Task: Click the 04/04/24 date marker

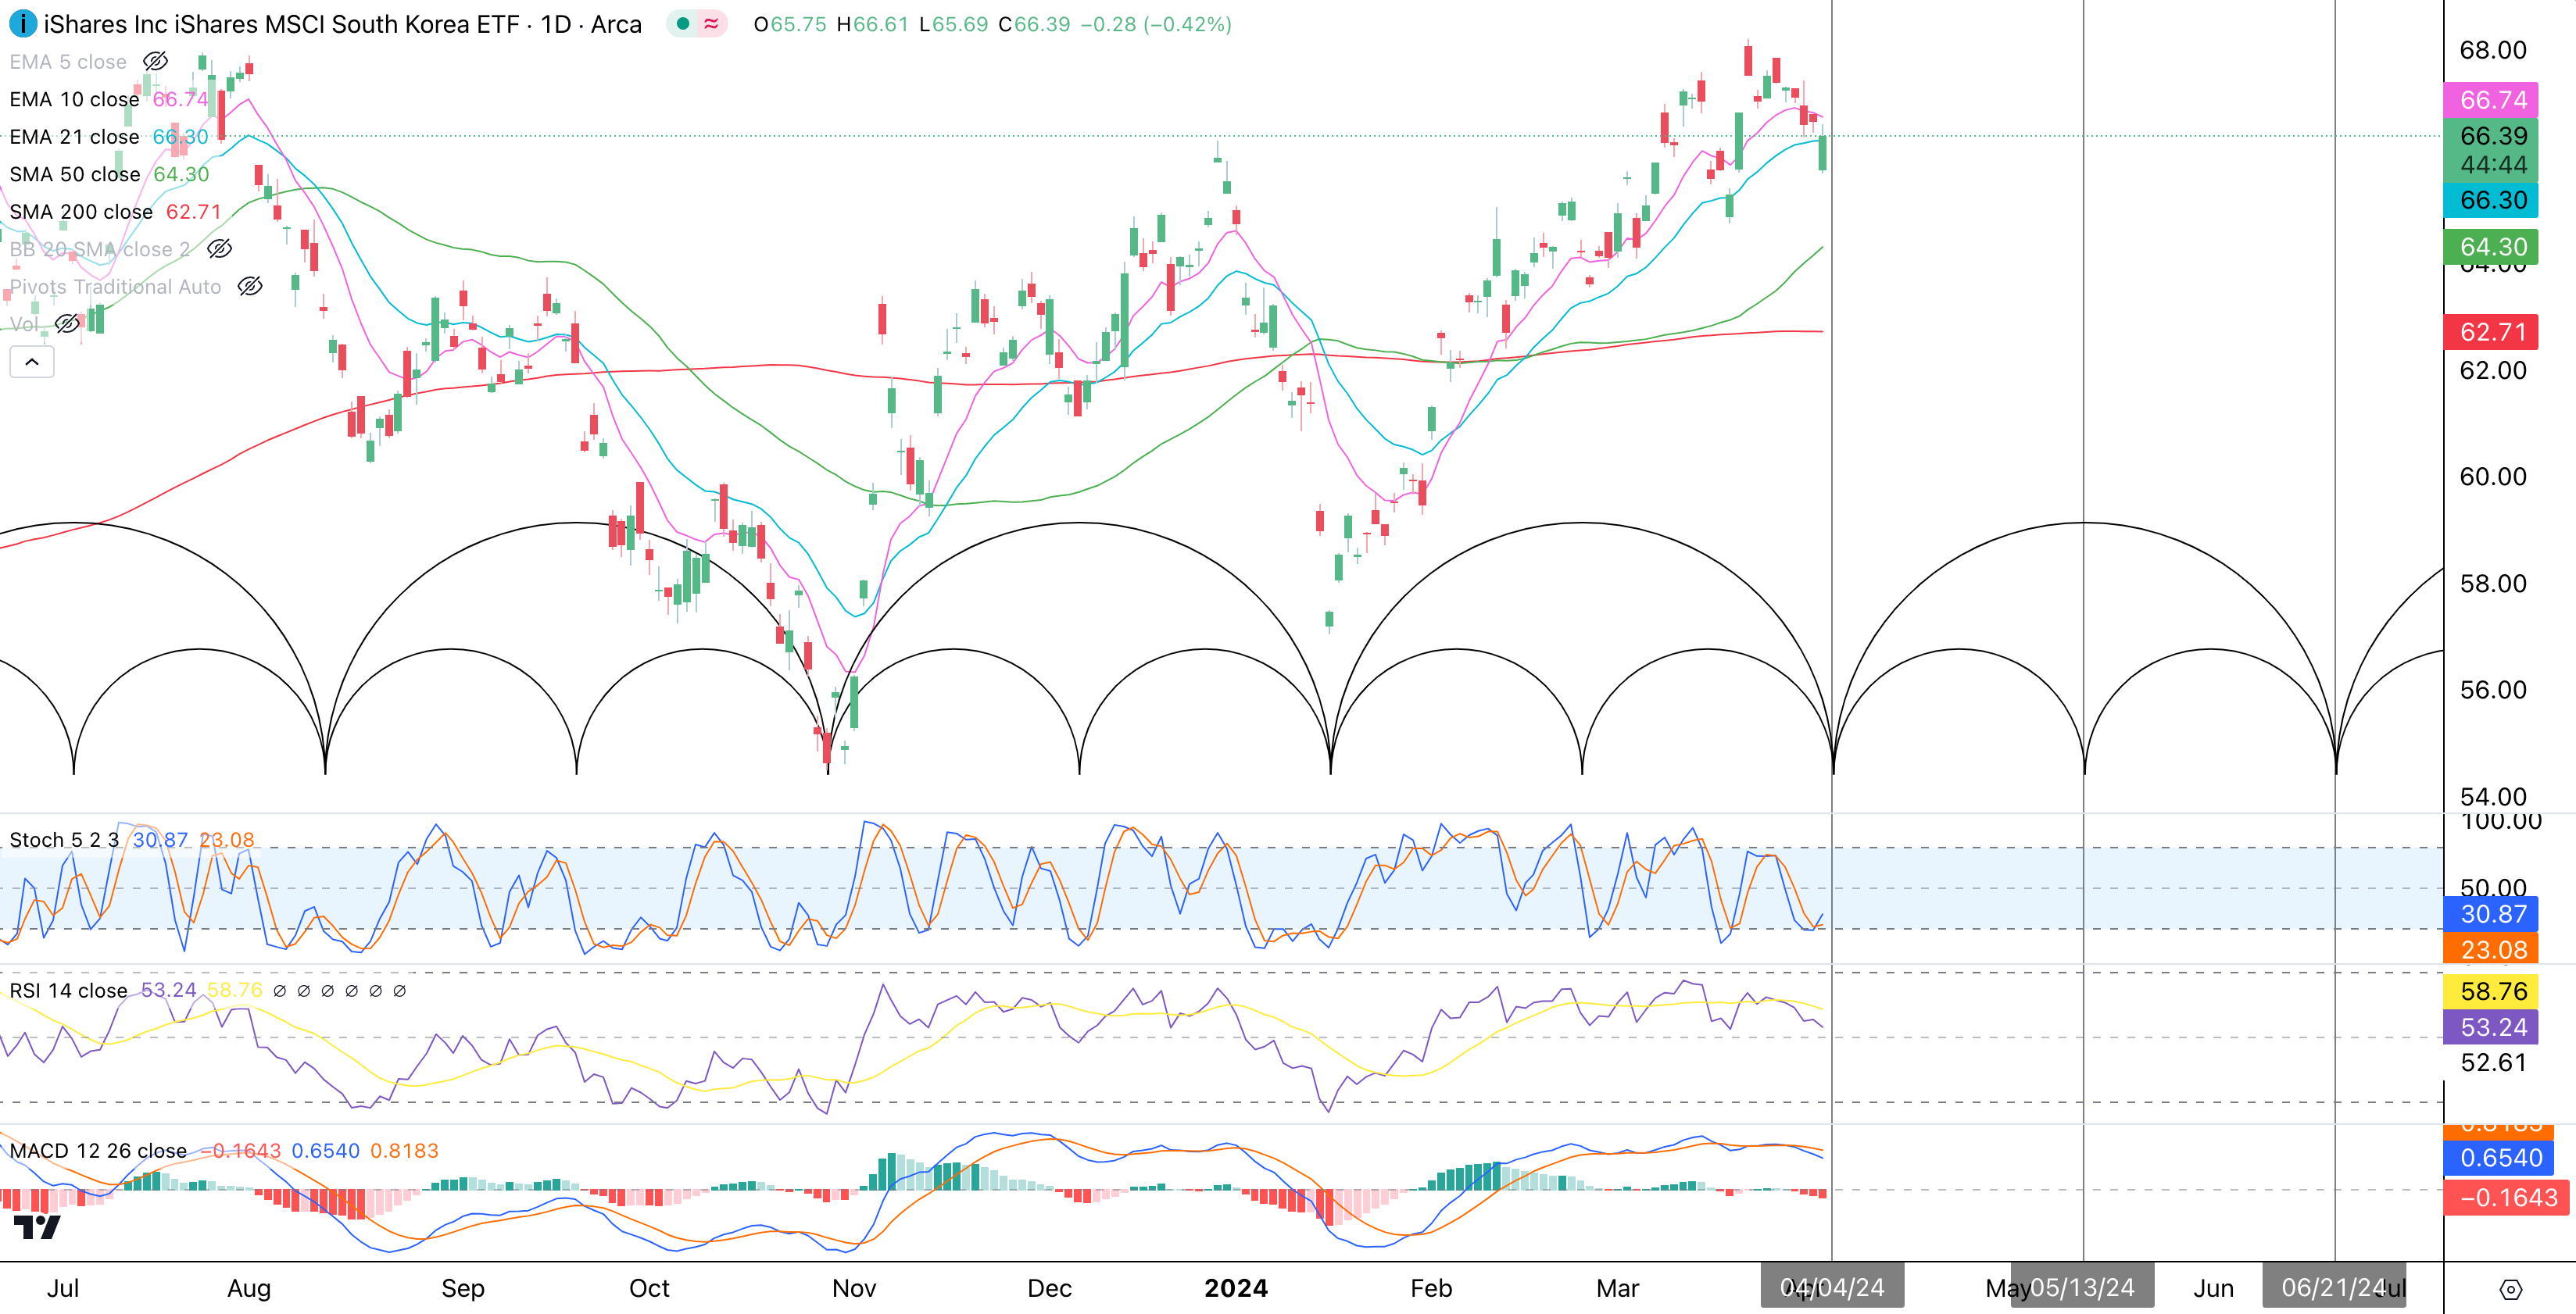Action: pyautogui.click(x=1832, y=1288)
